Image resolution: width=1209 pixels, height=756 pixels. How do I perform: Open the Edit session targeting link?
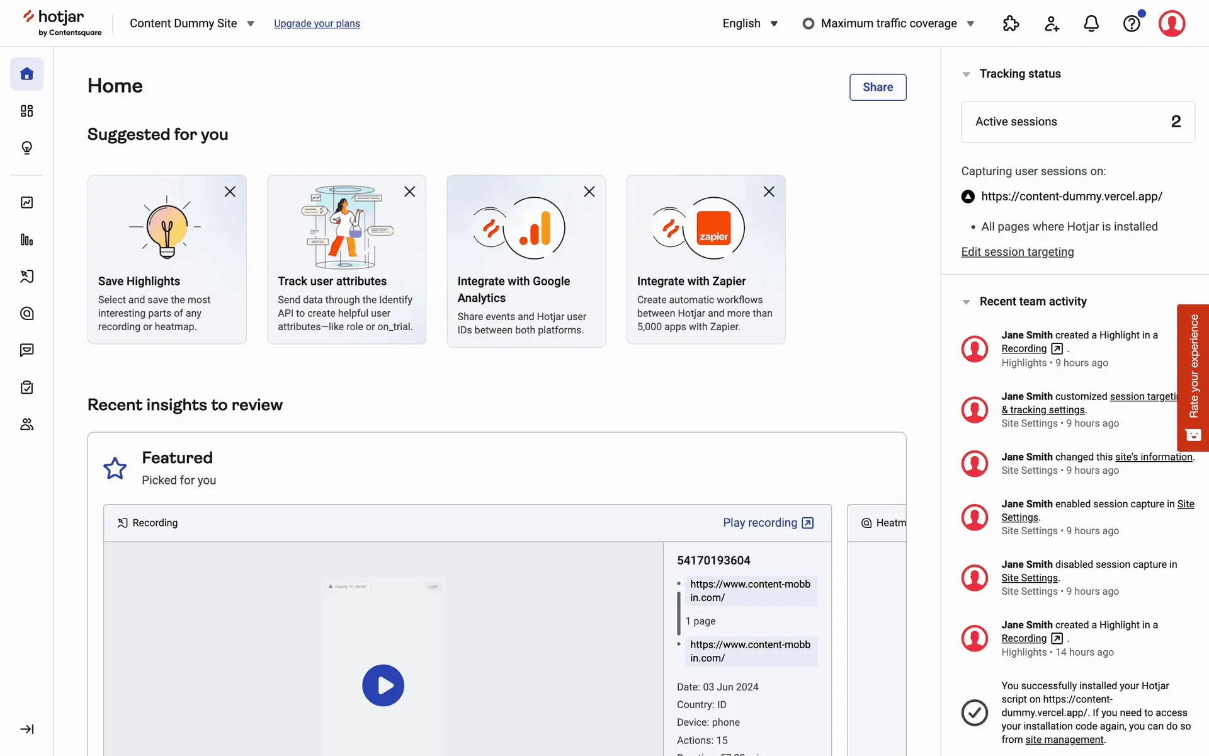(1017, 252)
